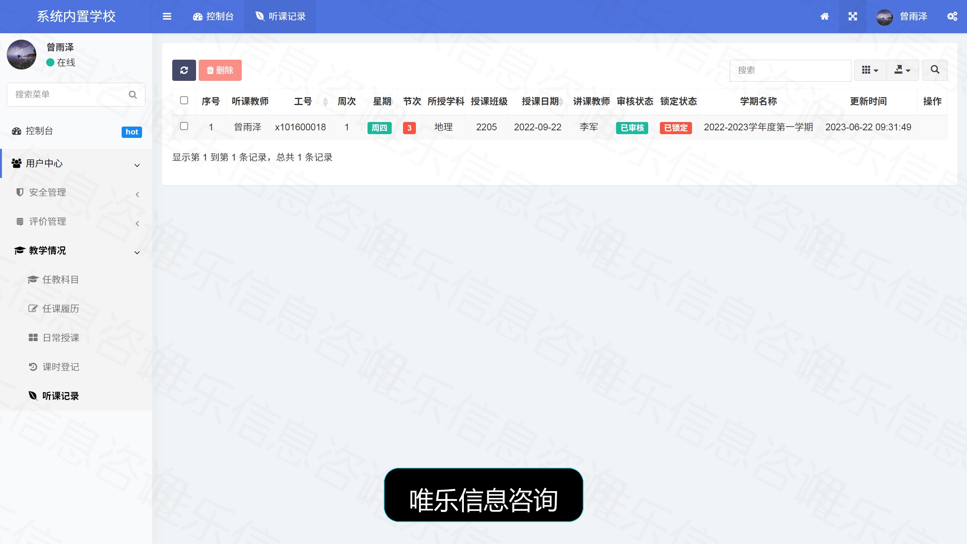Click the sidebar profile avatar picture
Screen dimensions: 967x544
[22, 55]
